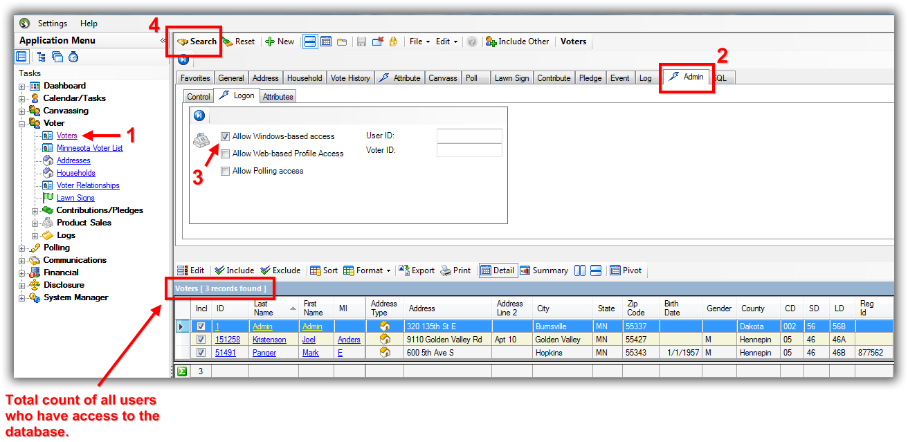Click the stopwatch icon in Application Menu
The width and height of the screenshot is (908, 442).
tap(73, 57)
